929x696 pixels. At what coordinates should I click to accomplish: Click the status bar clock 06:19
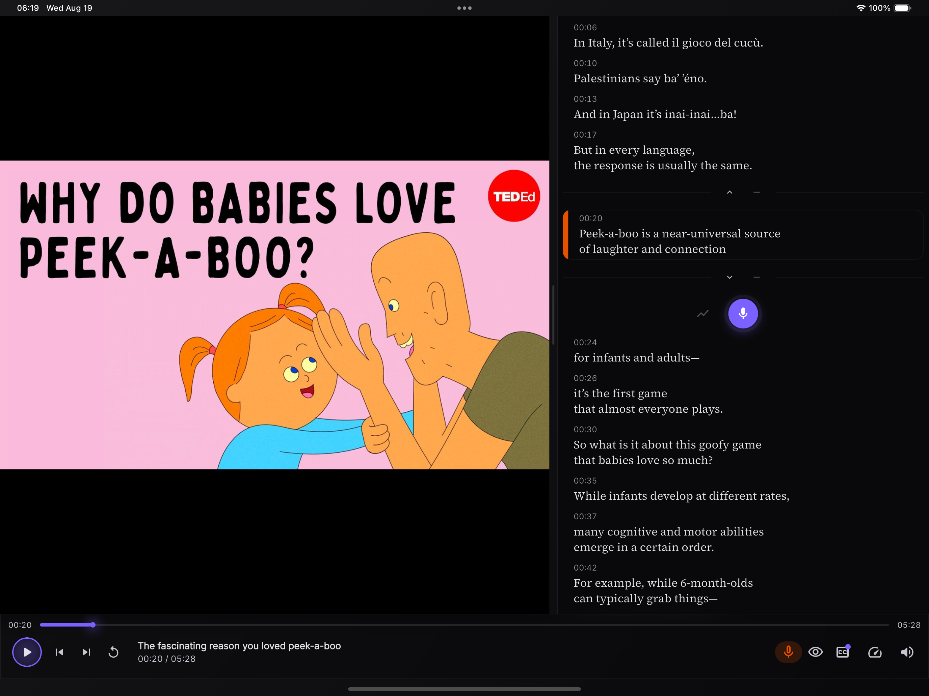pos(28,8)
